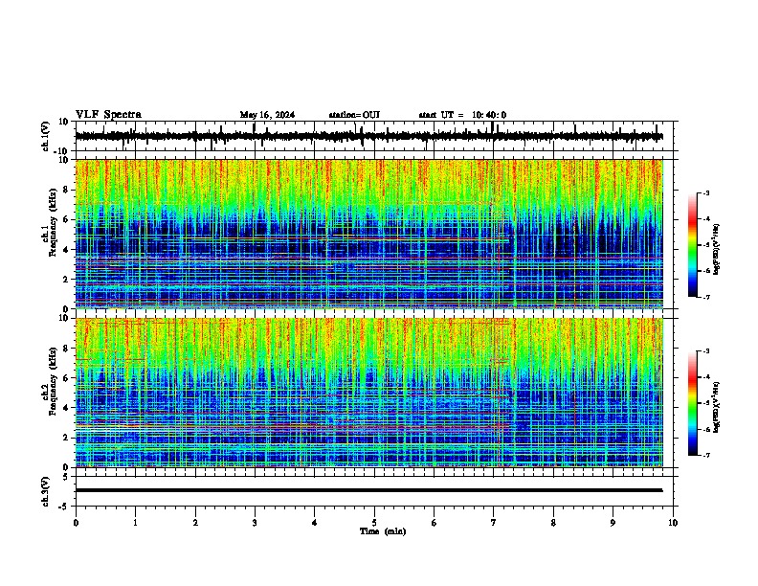Click the time axis tick labeled 9
The image size is (758, 586).
[613, 523]
